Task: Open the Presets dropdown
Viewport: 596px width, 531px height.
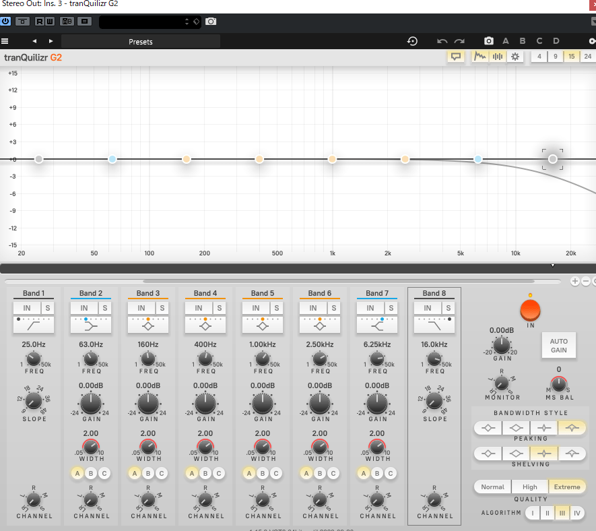Action: (x=141, y=42)
